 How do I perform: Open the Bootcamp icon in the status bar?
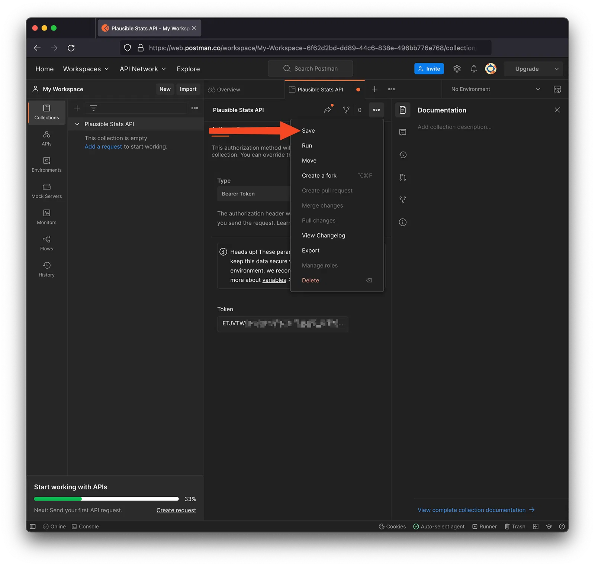[x=549, y=526]
